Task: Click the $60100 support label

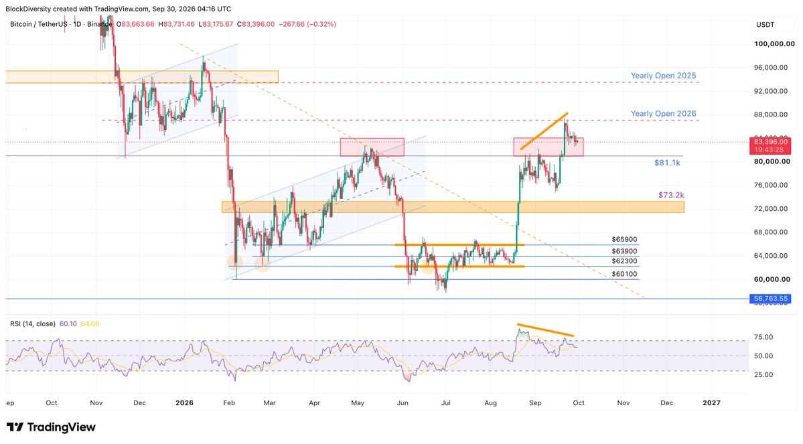Action: click(x=624, y=274)
